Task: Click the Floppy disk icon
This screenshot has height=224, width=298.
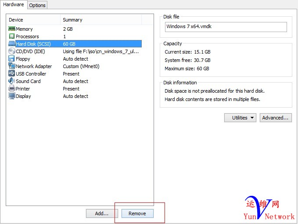Action: click(x=11, y=58)
